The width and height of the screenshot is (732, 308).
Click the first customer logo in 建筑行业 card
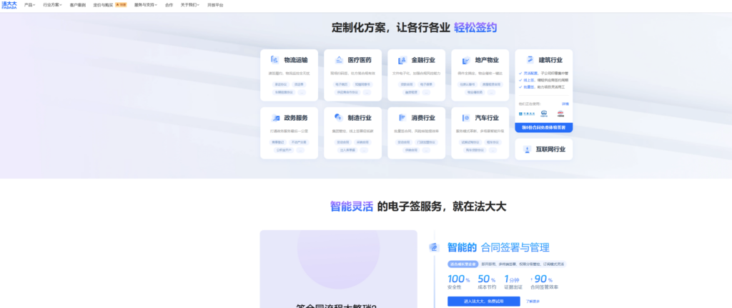pyautogui.click(x=527, y=114)
